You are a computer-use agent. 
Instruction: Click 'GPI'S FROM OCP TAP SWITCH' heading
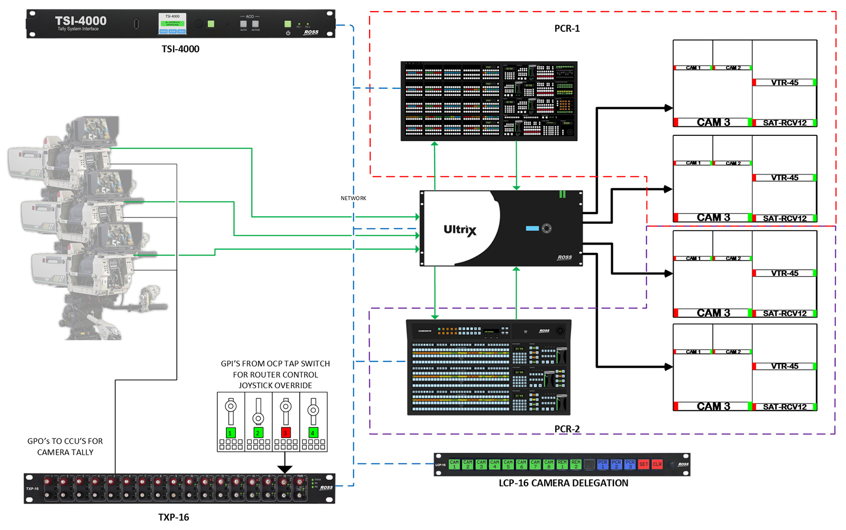(275, 363)
